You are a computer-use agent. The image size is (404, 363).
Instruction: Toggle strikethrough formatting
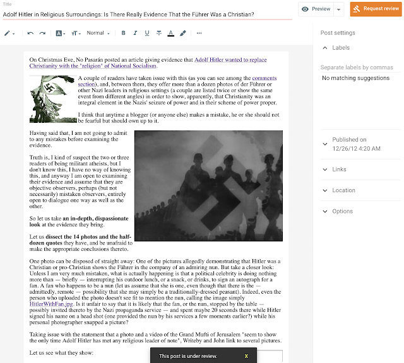coord(159,33)
